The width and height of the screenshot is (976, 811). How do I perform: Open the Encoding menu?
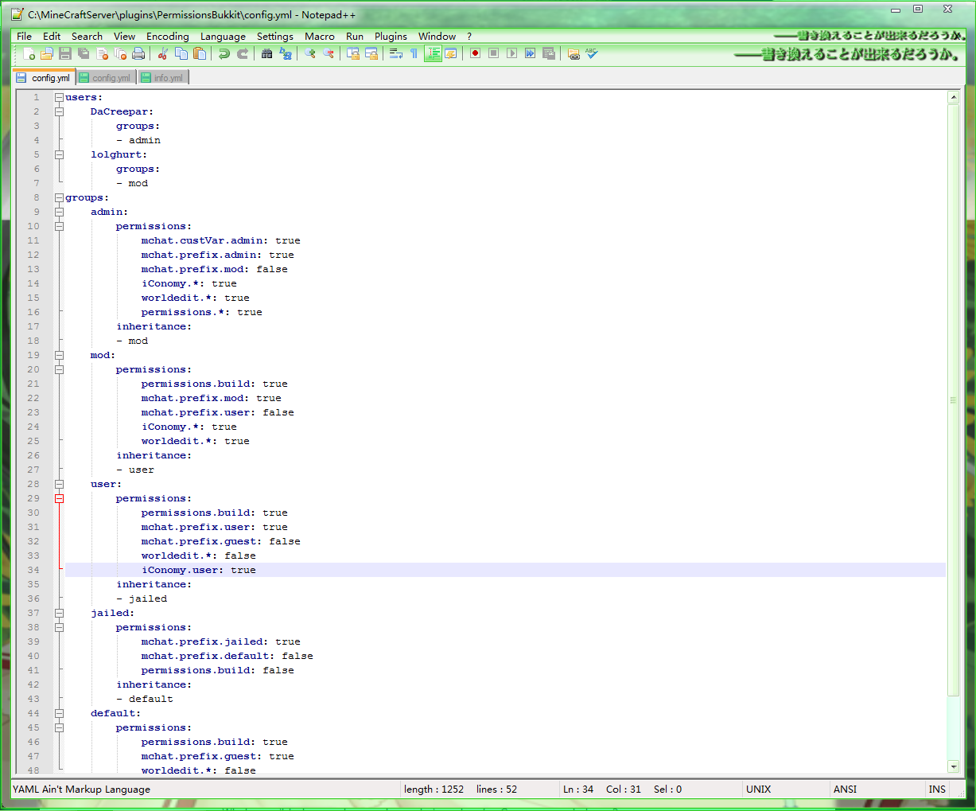[167, 36]
